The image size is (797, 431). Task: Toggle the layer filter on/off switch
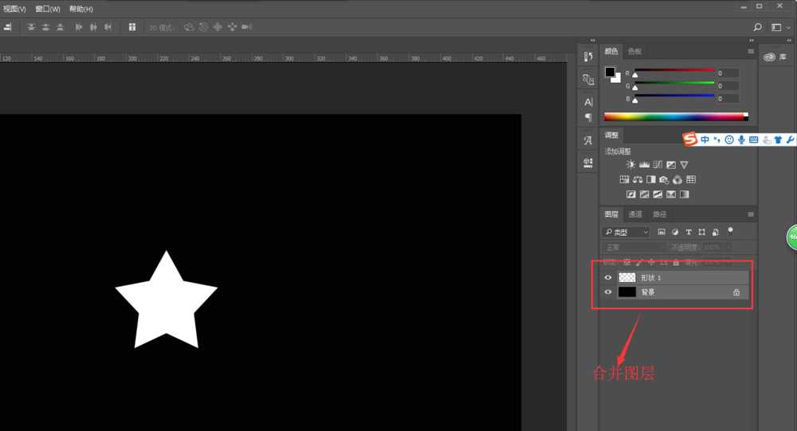pyautogui.click(x=730, y=230)
